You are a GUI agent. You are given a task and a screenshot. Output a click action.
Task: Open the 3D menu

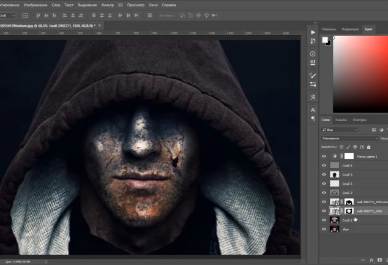pyautogui.click(x=121, y=5)
